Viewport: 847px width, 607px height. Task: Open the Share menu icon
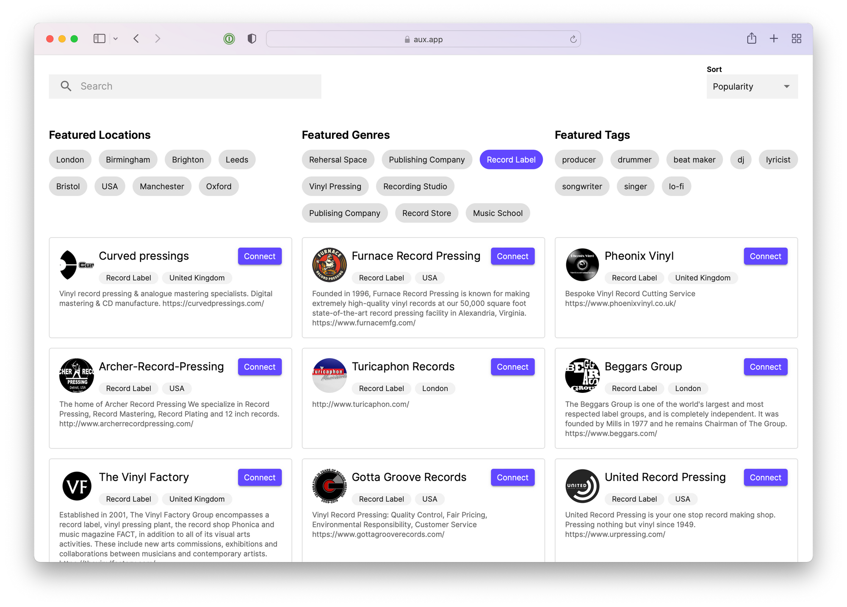click(x=752, y=39)
